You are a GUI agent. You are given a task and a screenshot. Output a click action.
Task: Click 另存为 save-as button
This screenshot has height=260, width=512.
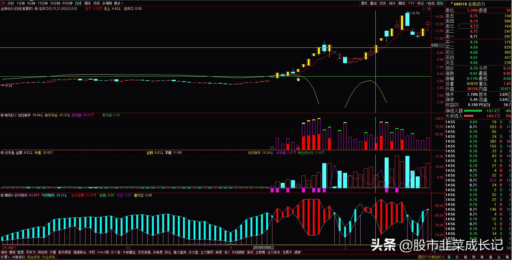click(31, 252)
